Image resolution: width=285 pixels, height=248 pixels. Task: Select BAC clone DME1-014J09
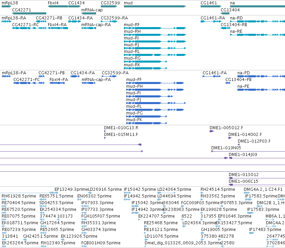click(257, 158)
